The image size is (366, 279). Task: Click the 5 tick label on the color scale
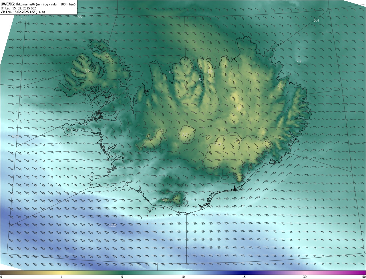coord(122,277)
